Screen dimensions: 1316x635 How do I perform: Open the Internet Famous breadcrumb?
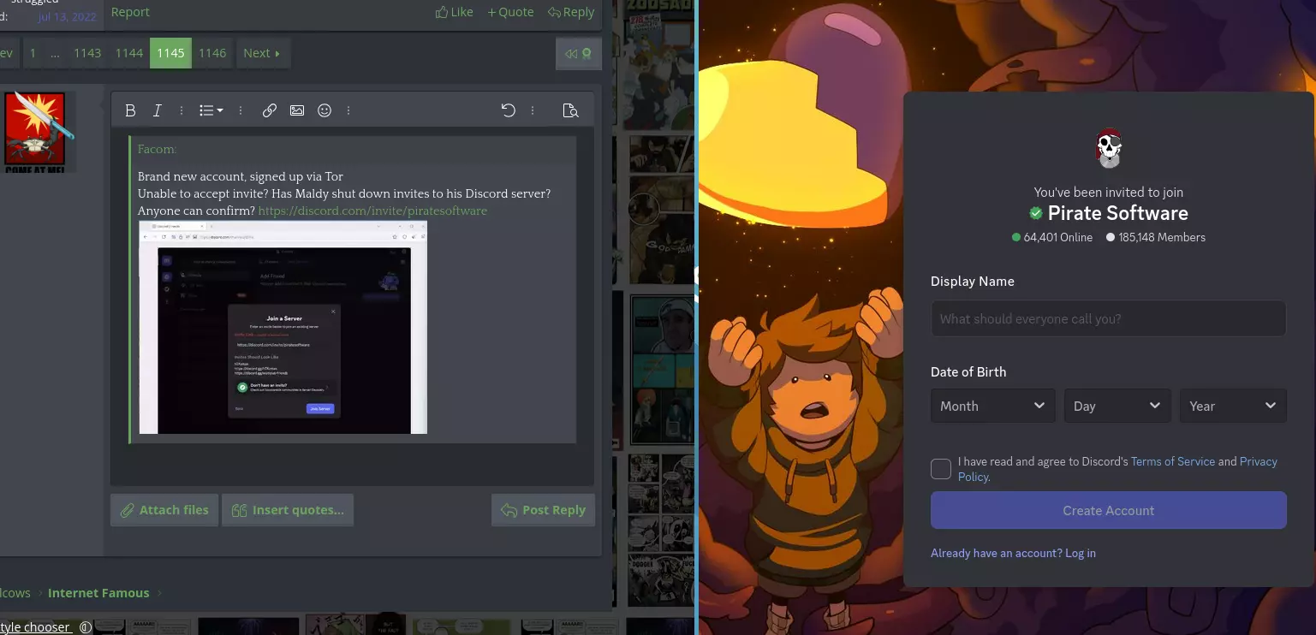point(98,593)
